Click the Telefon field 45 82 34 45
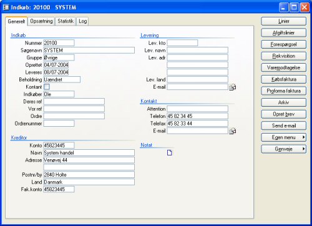This screenshot has height=226, width=312. (x=198, y=116)
